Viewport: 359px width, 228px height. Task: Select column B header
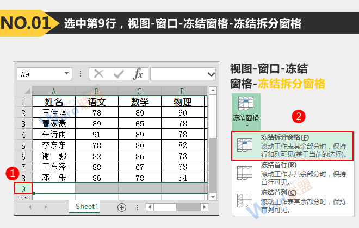pyautogui.click(x=97, y=91)
